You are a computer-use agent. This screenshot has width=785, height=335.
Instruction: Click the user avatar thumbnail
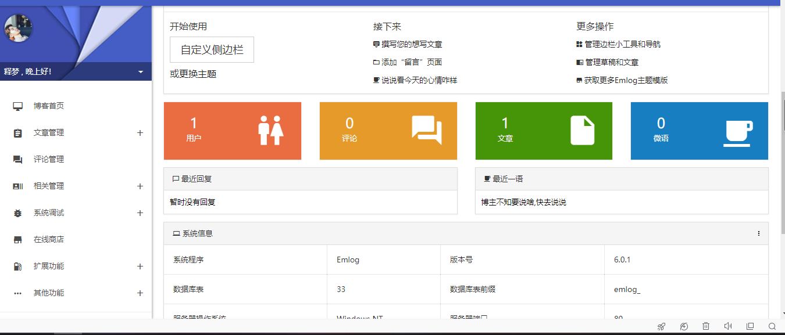(x=18, y=28)
